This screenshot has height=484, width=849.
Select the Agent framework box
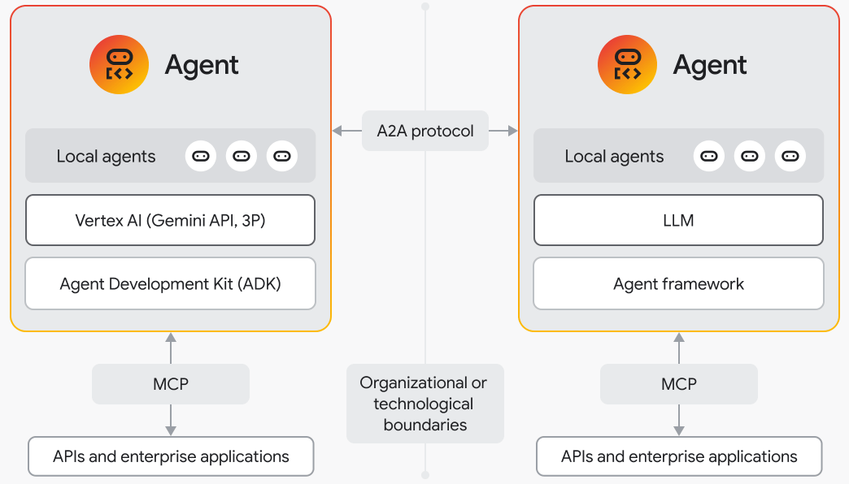(x=678, y=284)
